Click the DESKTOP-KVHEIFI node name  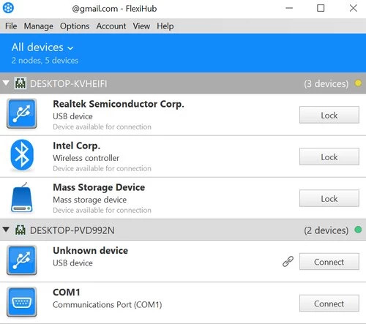(69, 83)
